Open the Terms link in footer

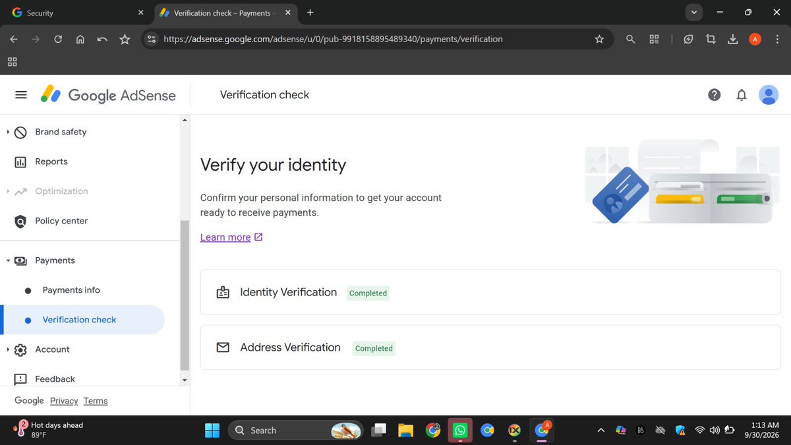tap(96, 401)
